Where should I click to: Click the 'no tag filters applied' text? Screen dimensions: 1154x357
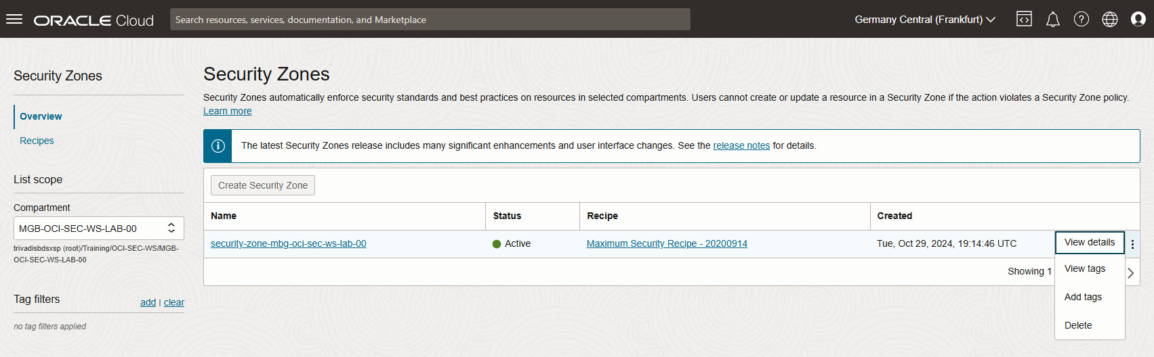[x=50, y=327]
